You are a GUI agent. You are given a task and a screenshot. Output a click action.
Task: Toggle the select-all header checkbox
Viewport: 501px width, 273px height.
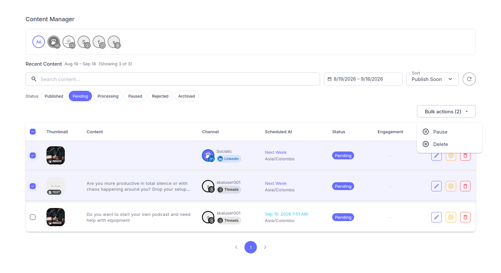tap(33, 132)
